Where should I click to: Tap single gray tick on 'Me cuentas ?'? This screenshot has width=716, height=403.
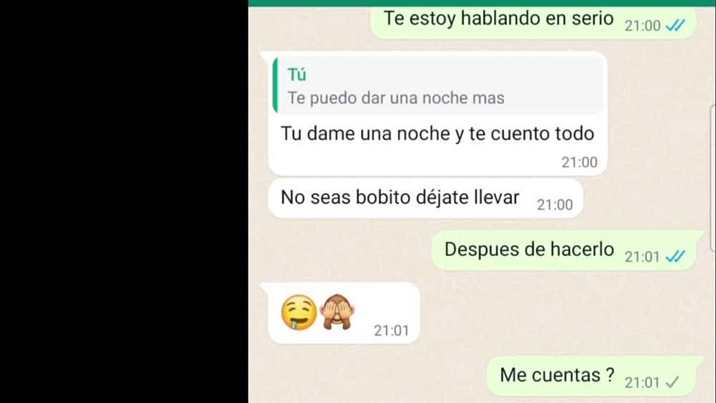pos(672,382)
